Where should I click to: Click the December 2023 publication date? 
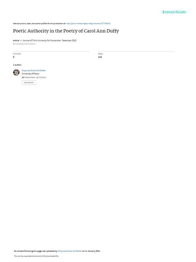click(x=69, y=40)
